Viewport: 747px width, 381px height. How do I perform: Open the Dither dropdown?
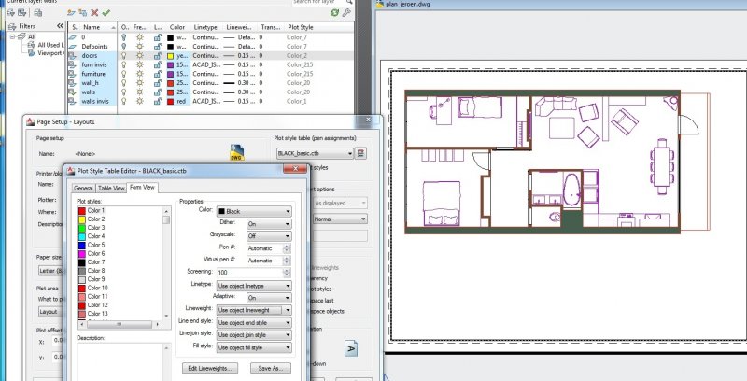point(268,224)
